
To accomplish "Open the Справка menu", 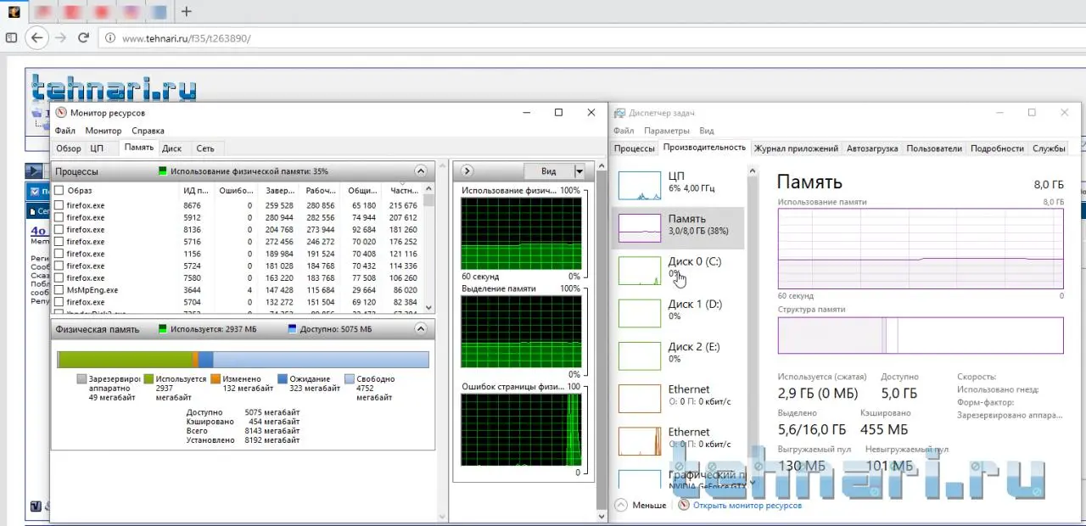I will coord(148,131).
